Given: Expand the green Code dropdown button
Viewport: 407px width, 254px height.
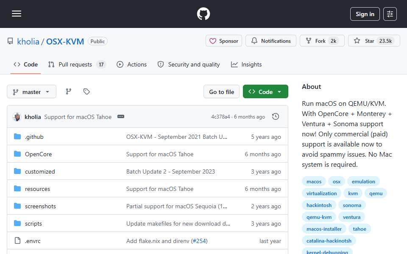Looking at the screenshot, I should [x=265, y=92].
